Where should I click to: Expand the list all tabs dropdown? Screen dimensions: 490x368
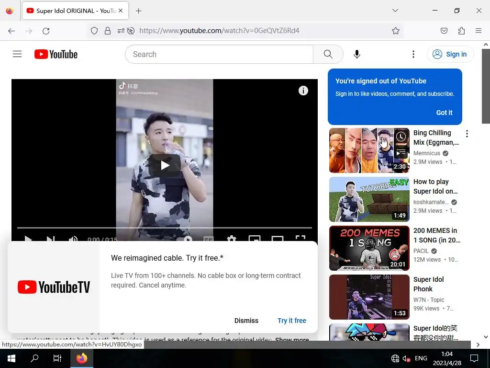[x=395, y=11]
